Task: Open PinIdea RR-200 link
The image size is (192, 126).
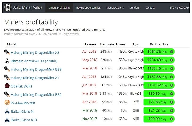Action: pyautogui.click(x=23, y=103)
